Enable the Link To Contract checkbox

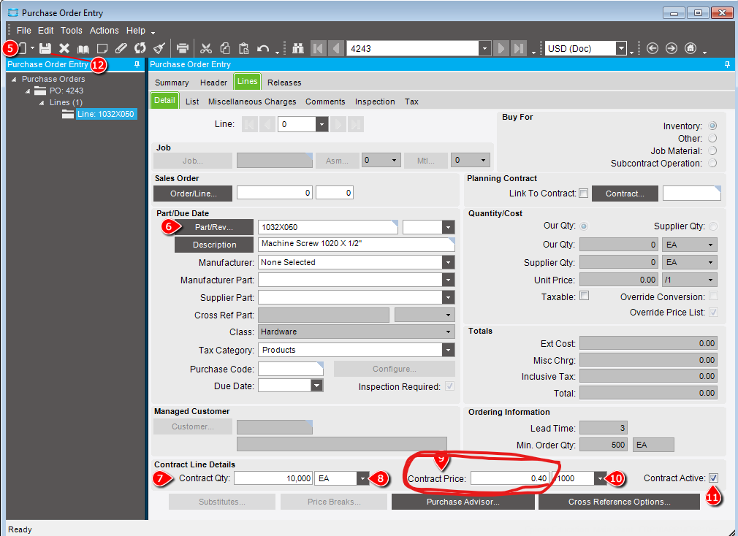click(583, 194)
